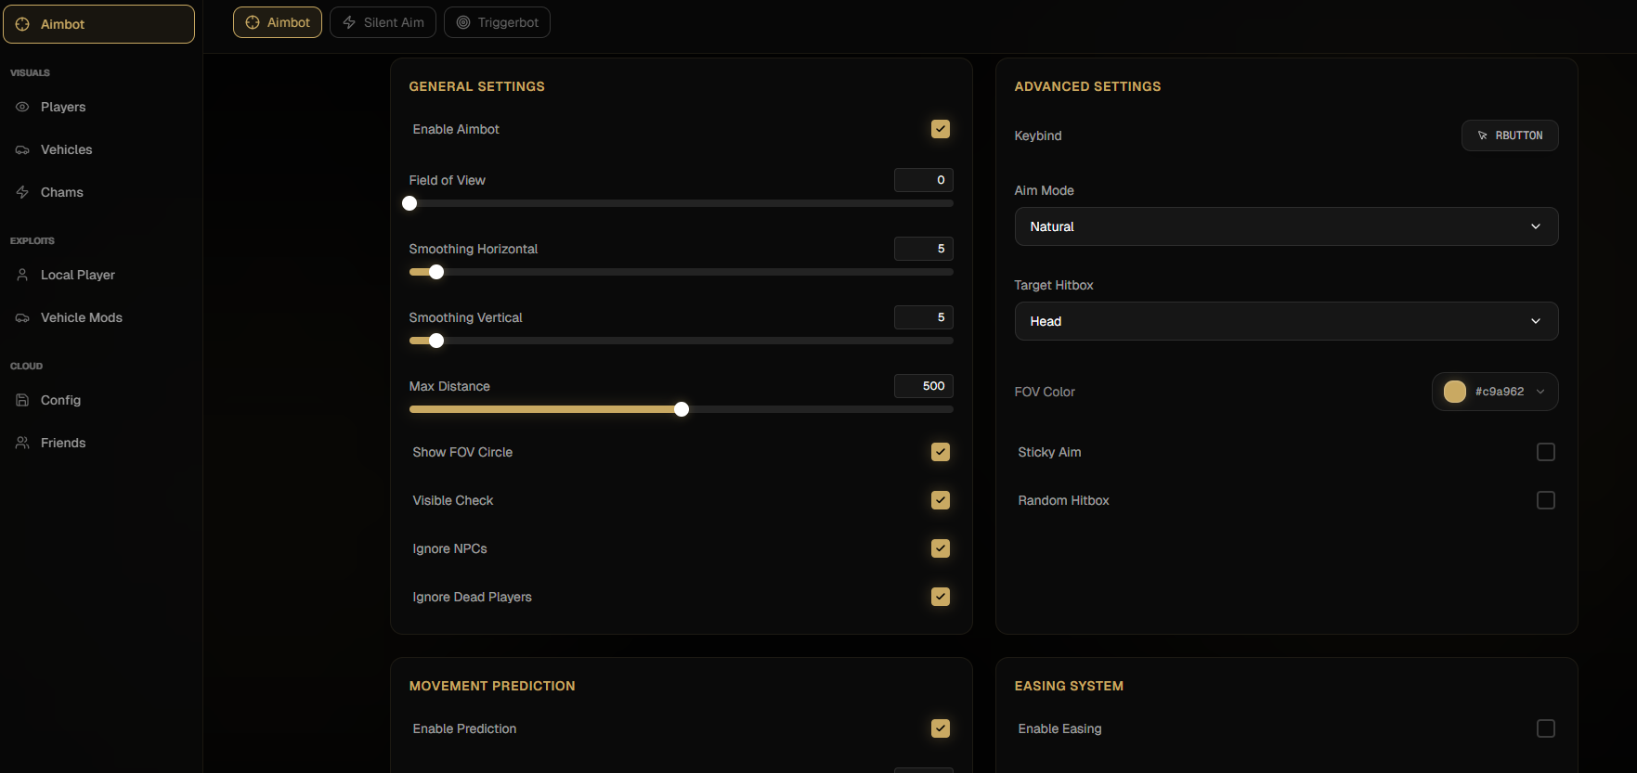The image size is (1637, 773).
Task: Open the Players section via eye icon
Action: [22, 107]
